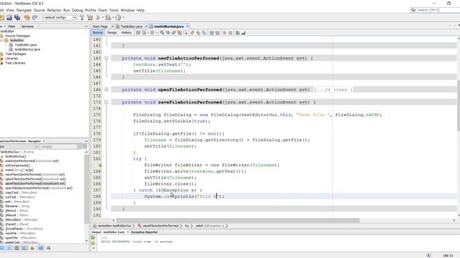Viewport: 460px width, 258px height.
Task: Click the 24 lines folded code marker
Action: [333, 90]
